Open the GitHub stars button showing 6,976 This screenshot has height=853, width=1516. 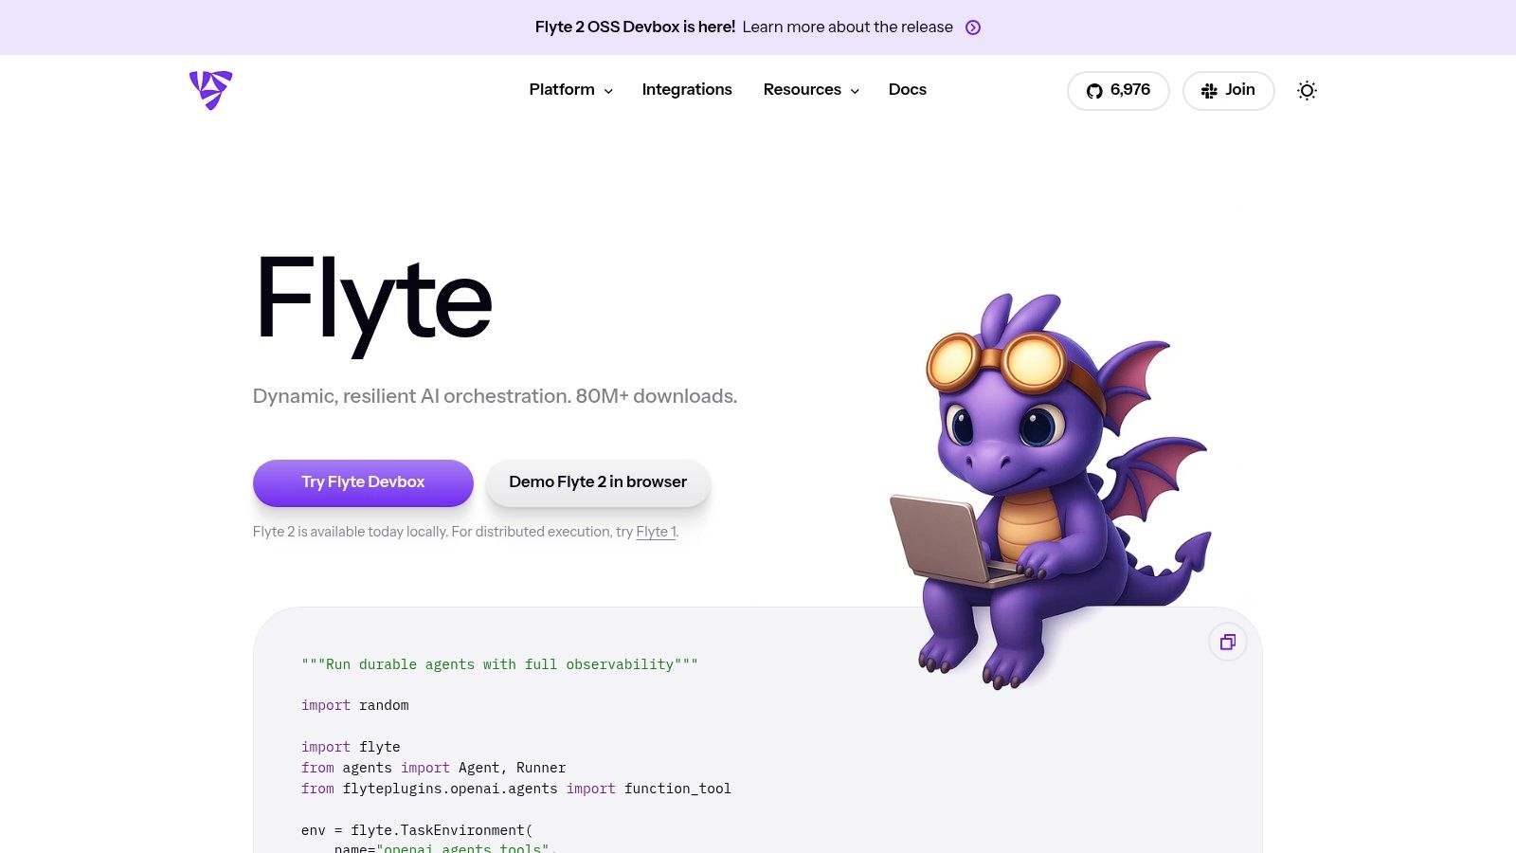click(1118, 91)
